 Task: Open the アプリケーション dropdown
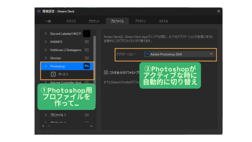pos(179,54)
